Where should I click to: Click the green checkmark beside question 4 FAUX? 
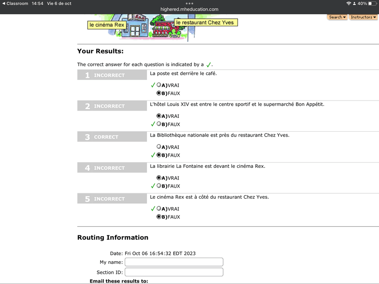click(x=153, y=186)
